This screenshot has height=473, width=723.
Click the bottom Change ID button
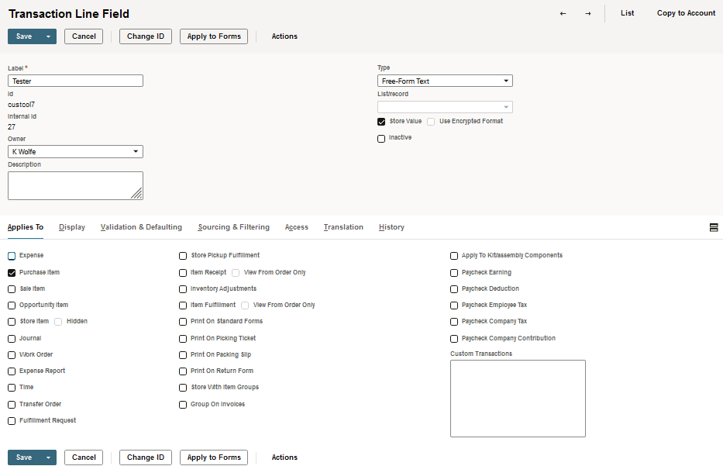click(x=146, y=457)
